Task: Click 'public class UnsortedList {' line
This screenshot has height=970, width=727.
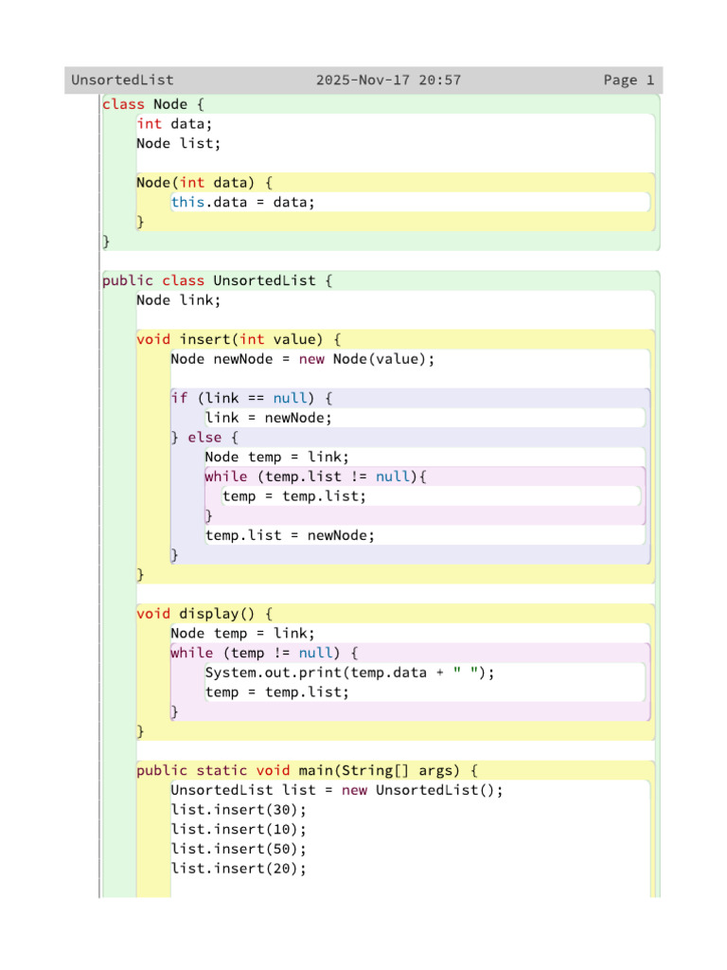Action: pos(218,280)
